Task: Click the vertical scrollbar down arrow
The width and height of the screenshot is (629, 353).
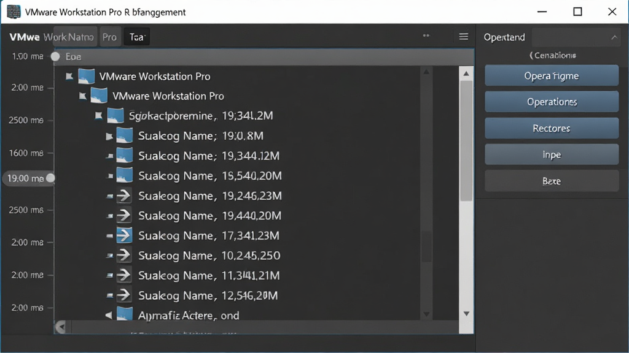Action: (466, 314)
